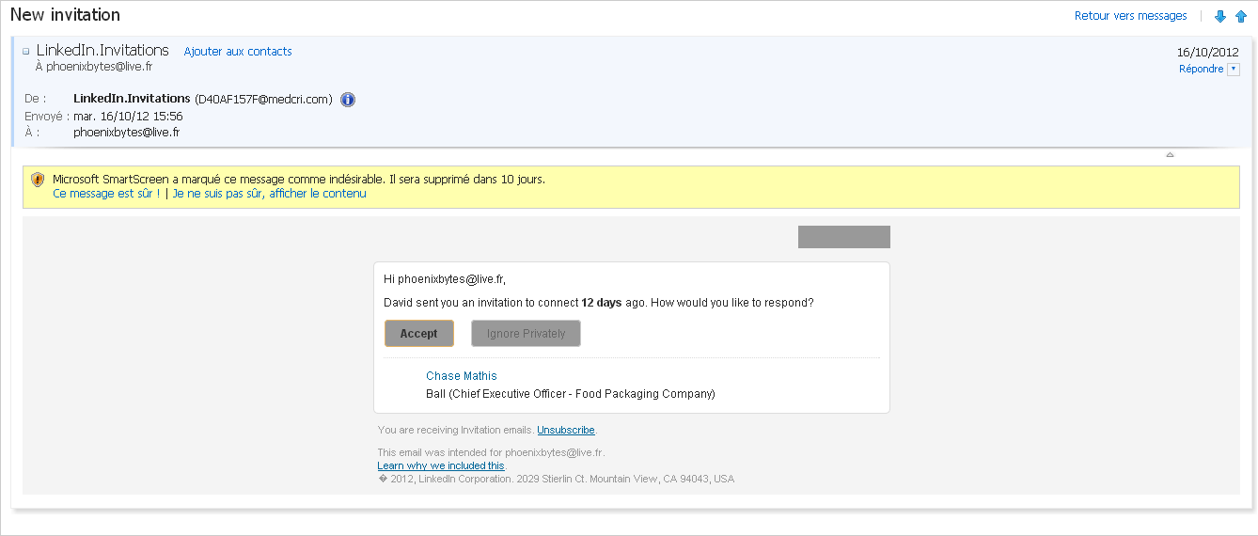Click the Ignore Privately button
Image resolution: width=1258 pixels, height=536 pixels.
tap(526, 334)
